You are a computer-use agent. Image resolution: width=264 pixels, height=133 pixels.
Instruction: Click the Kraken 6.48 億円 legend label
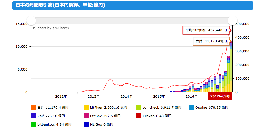157,116
